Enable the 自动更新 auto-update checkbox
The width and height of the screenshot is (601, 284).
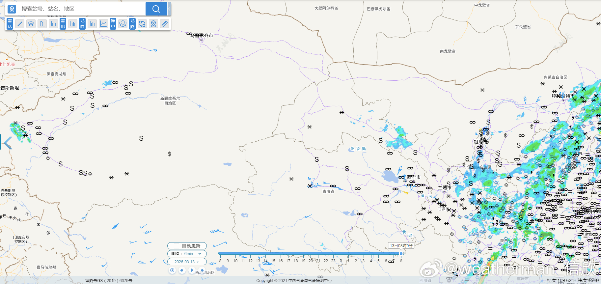[x=177, y=246]
